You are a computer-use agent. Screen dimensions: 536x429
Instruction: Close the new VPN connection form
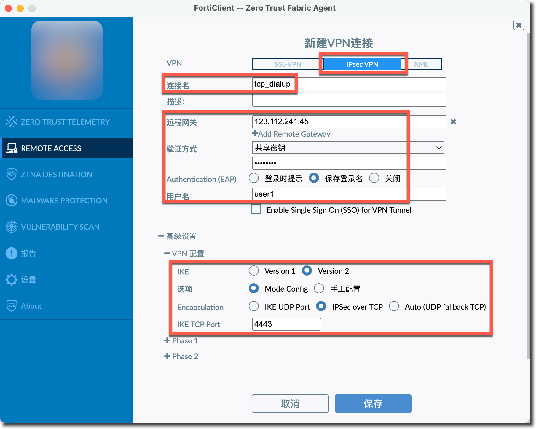coord(519,25)
